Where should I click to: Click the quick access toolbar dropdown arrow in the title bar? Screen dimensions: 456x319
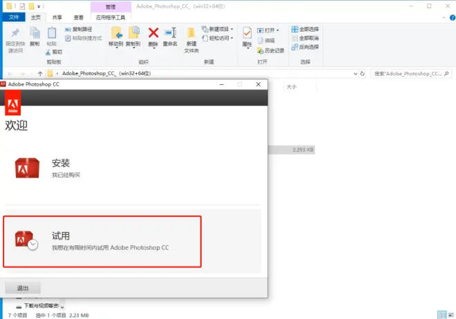(39, 6)
